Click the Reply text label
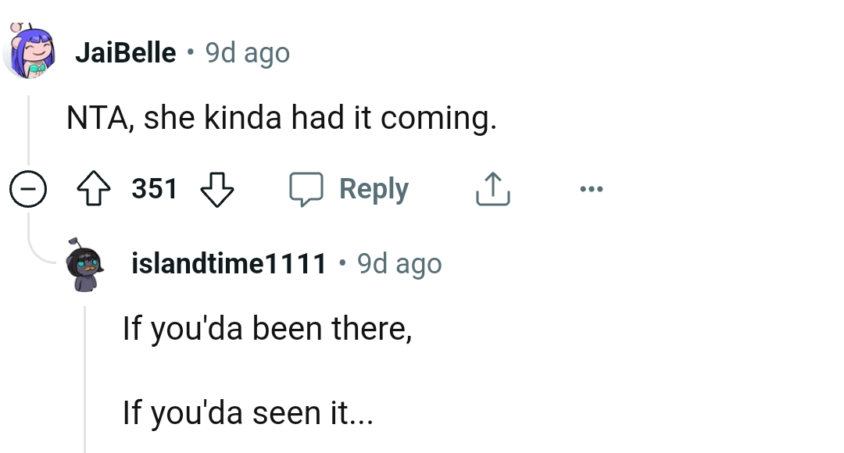844x453 pixels. tap(374, 190)
